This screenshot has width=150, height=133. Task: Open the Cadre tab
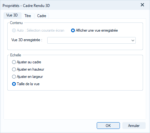point(42,16)
